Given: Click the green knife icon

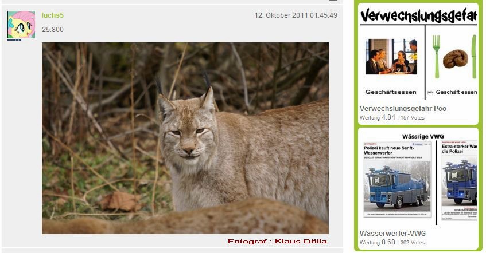Looking at the screenshot, I should pos(473,56).
